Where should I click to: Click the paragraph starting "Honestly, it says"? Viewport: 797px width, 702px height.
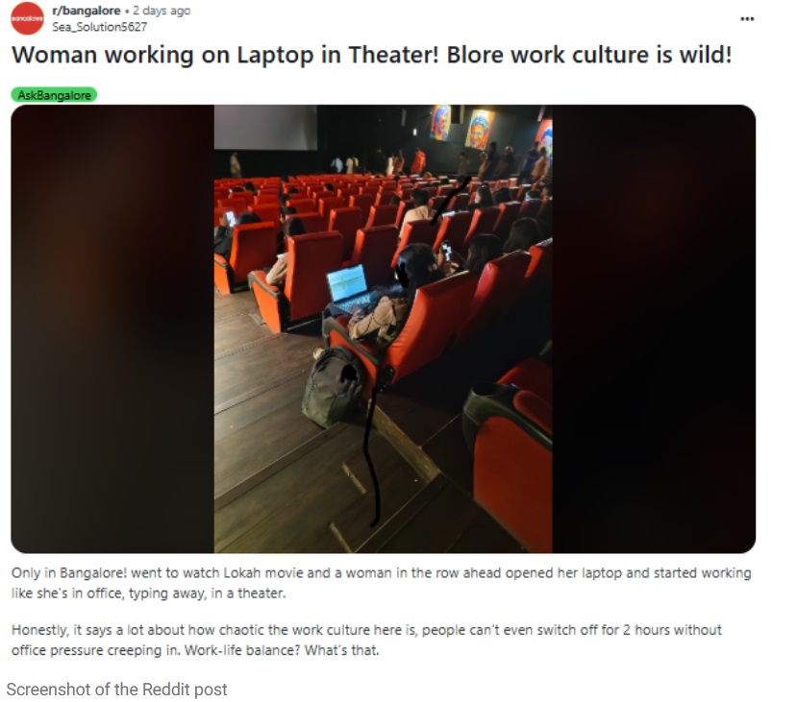366,640
